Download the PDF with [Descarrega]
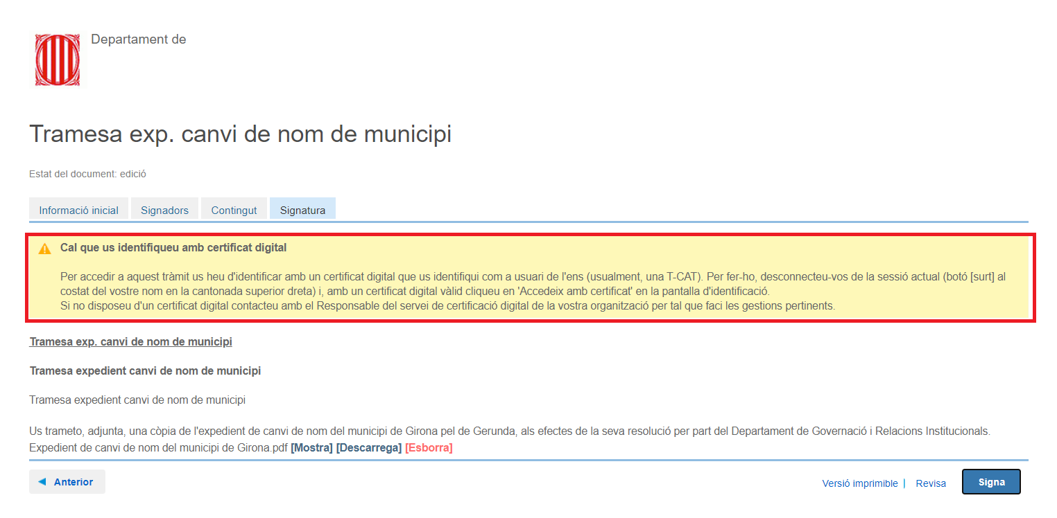Image resolution: width=1057 pixels, height=518 pixels. pos(368,448)
